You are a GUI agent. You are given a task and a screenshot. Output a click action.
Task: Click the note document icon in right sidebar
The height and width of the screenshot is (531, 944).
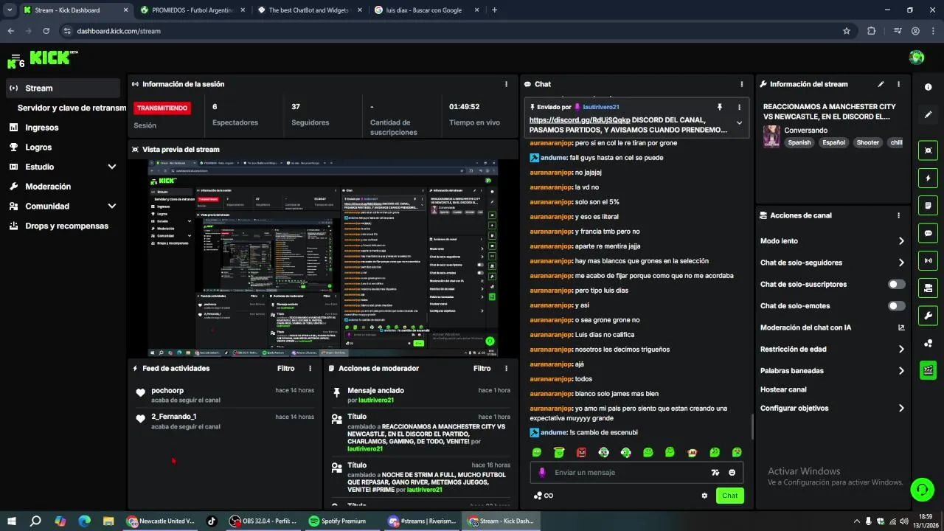pyautogui.click(x=928, y=205)
